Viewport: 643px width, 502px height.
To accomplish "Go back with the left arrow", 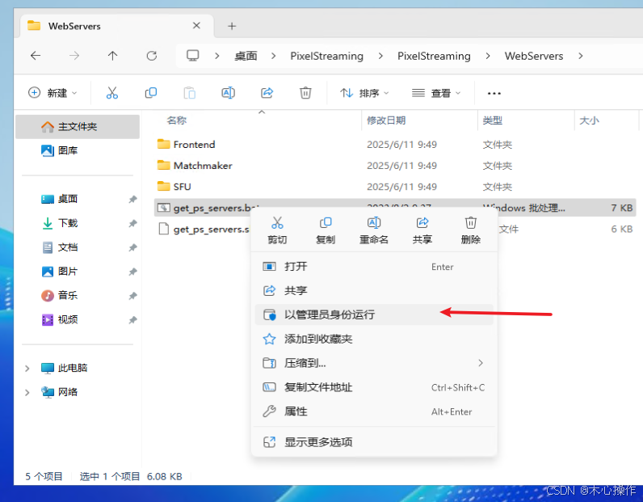I will coord(36,56).
